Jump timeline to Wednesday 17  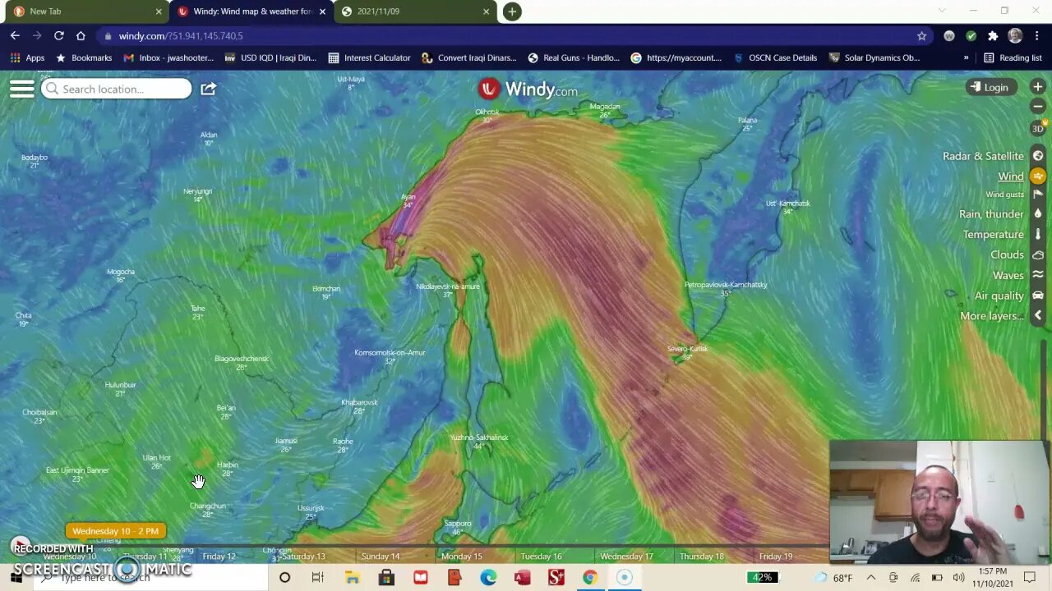tap(626, 557)
